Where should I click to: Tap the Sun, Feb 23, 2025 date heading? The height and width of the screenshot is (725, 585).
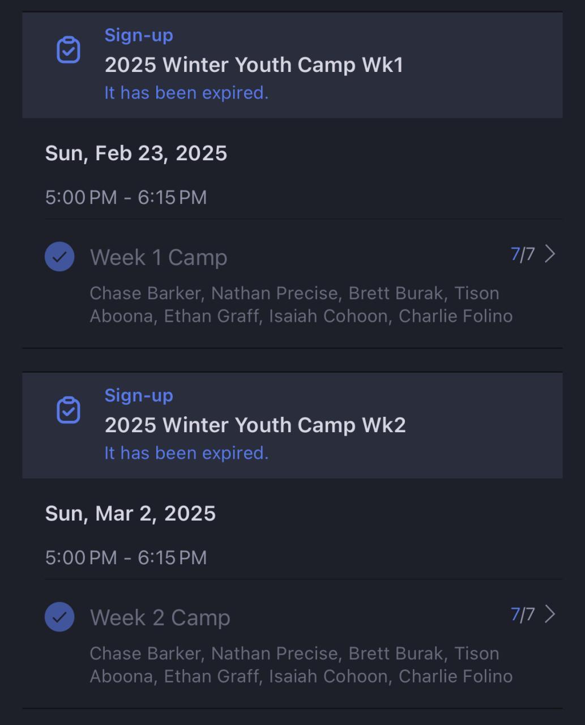(136, 153)
